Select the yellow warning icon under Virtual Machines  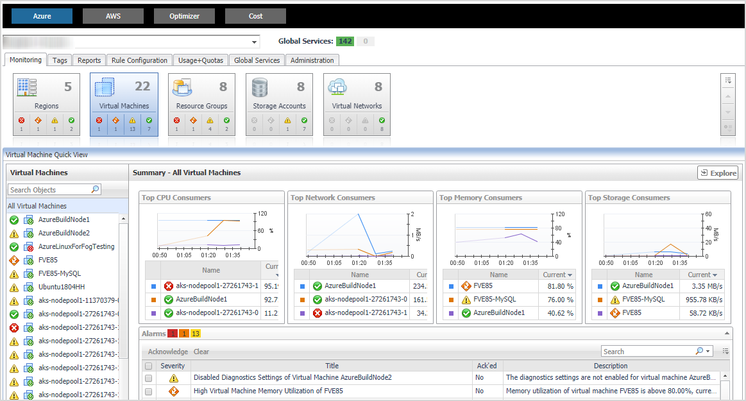132,121
